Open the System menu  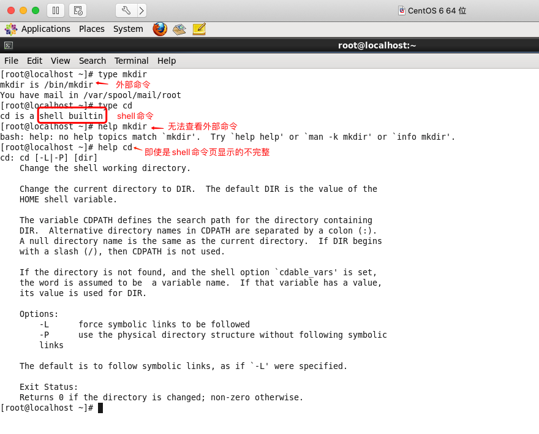click(x=128, y=29)
